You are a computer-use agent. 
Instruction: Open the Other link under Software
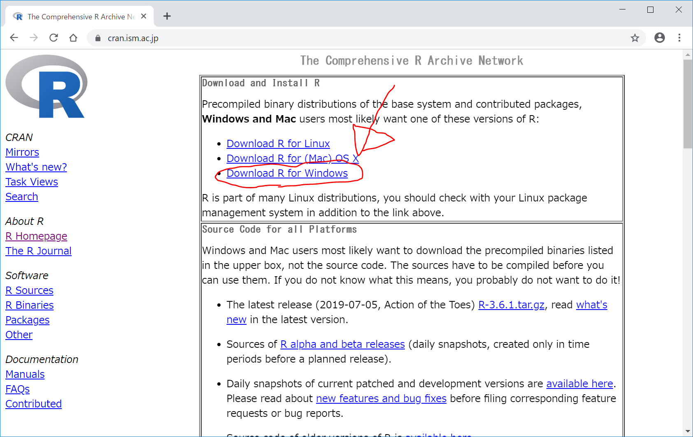tap(19, 335)
